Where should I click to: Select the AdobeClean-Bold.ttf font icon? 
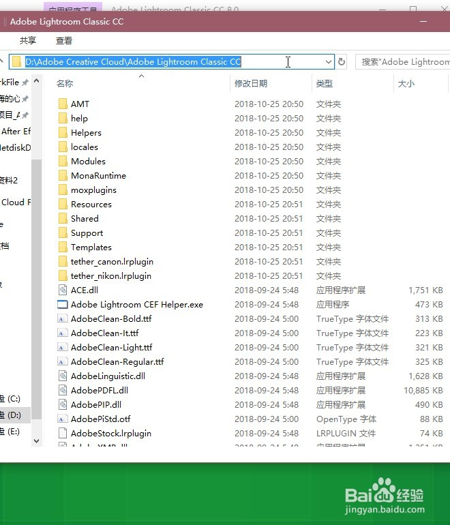coord(63,319)
